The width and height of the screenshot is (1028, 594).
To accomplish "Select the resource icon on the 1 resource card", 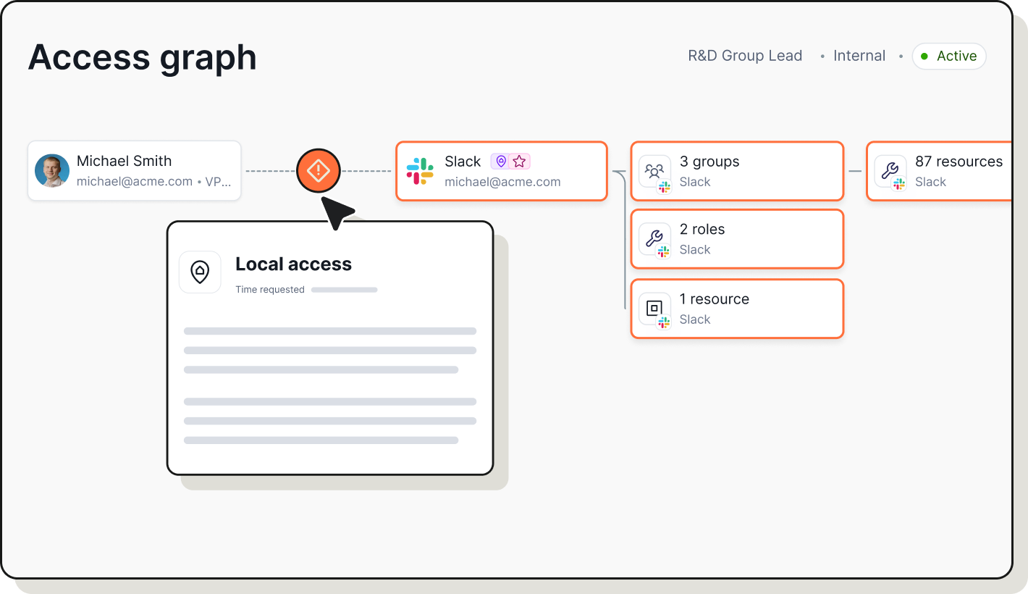I will [654, 308].
